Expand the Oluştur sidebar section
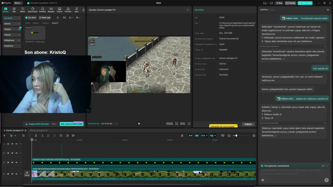Image resolution: width=333 pixels, height=187 pixels. tap(12, 29)
